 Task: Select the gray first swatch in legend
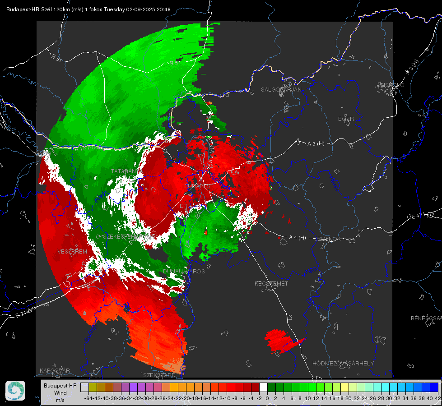click(x=84, y=387)
